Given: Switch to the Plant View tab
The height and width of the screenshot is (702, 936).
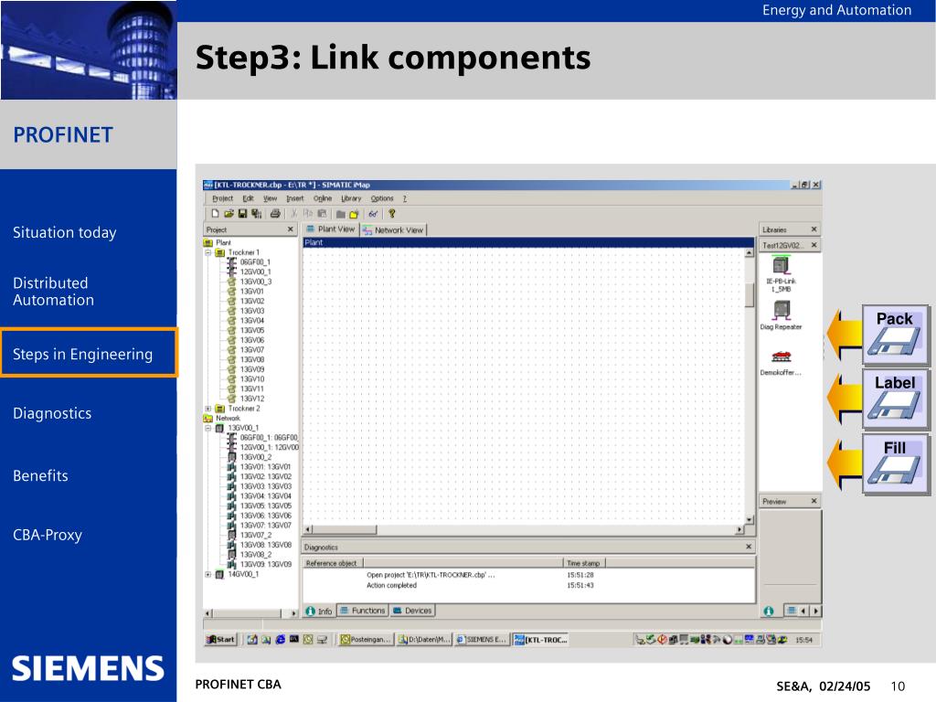Looking at the screenshot, I should point(330,229).
